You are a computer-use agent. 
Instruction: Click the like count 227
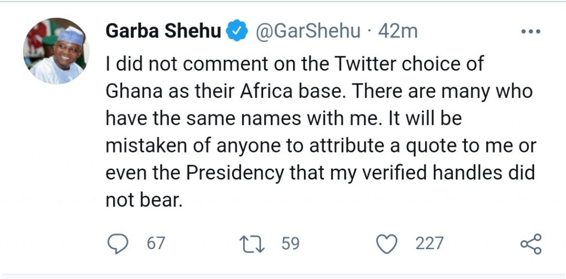click(429, 244)
